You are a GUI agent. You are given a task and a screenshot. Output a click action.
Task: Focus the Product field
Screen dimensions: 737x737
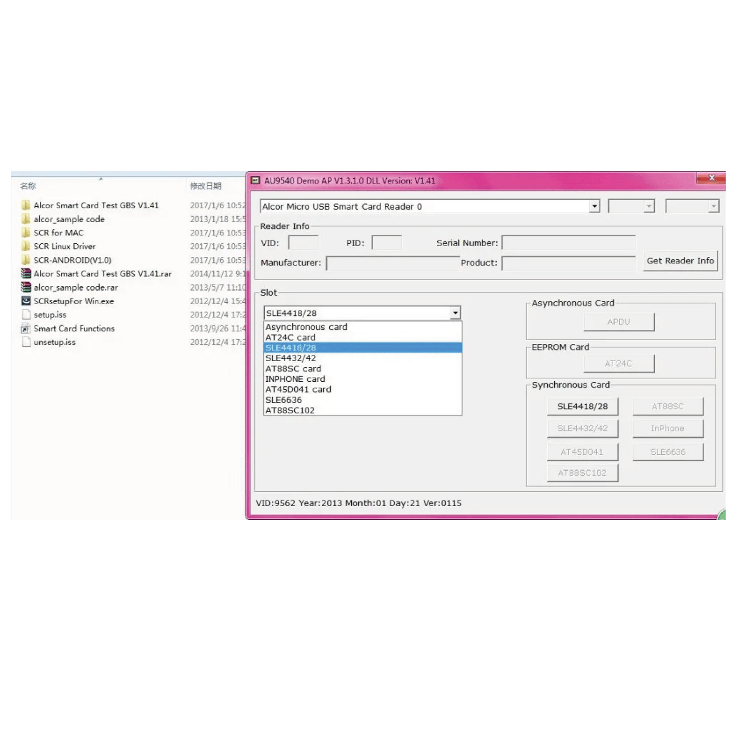tap(568, 263)
